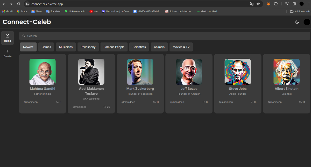Open the Movies & TV category

click(x=181, y=47)
